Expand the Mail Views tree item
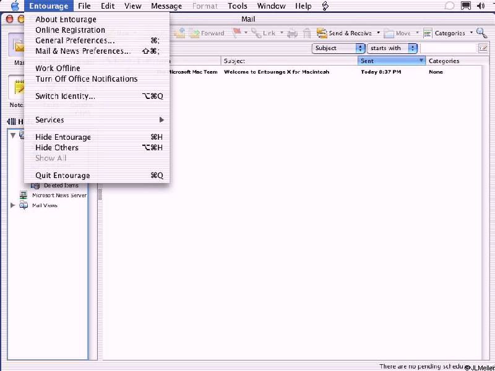 (x=12, y=205)
